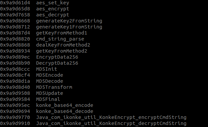Image resolution: width=208 pixels, height=127 pixels.
Task: Select the konke_base64_decode symbol
Action: coord(65,111)
